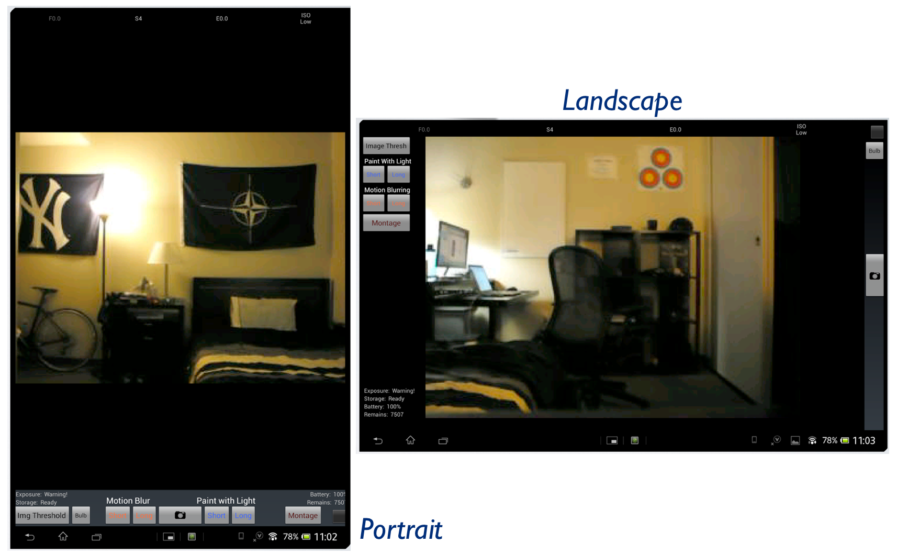Open recent apps in portrait navigation bar
Screen dimensions: 897x555
click(96, 537)
